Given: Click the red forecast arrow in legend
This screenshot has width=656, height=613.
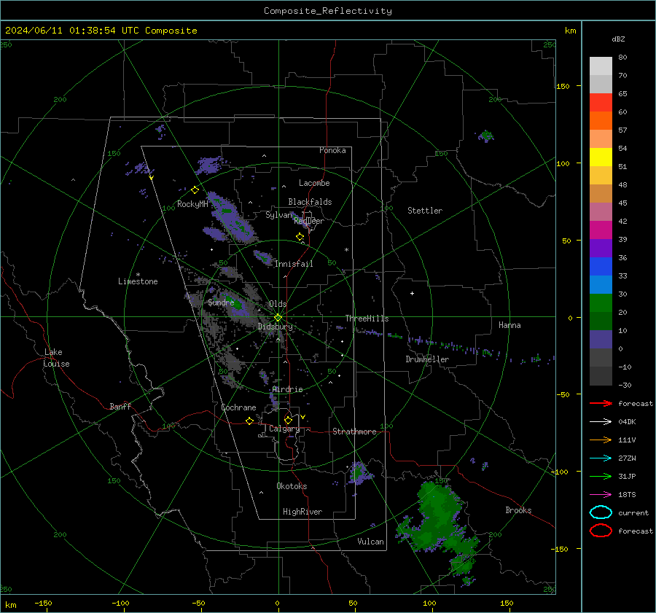Looking at the screenshot, I should 601,403.
